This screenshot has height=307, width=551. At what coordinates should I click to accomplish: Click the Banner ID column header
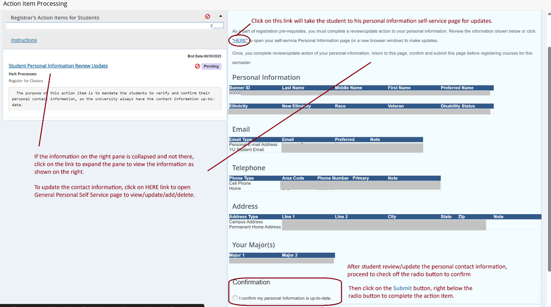[240, 88]
